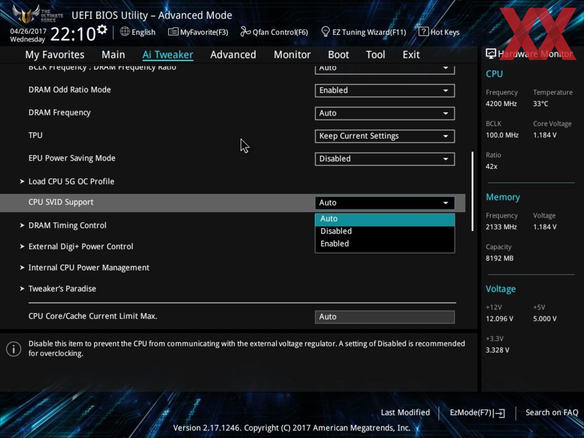Go to the Exit tab
This screenshot has height=438, width=584.
[x=411, y=55]
